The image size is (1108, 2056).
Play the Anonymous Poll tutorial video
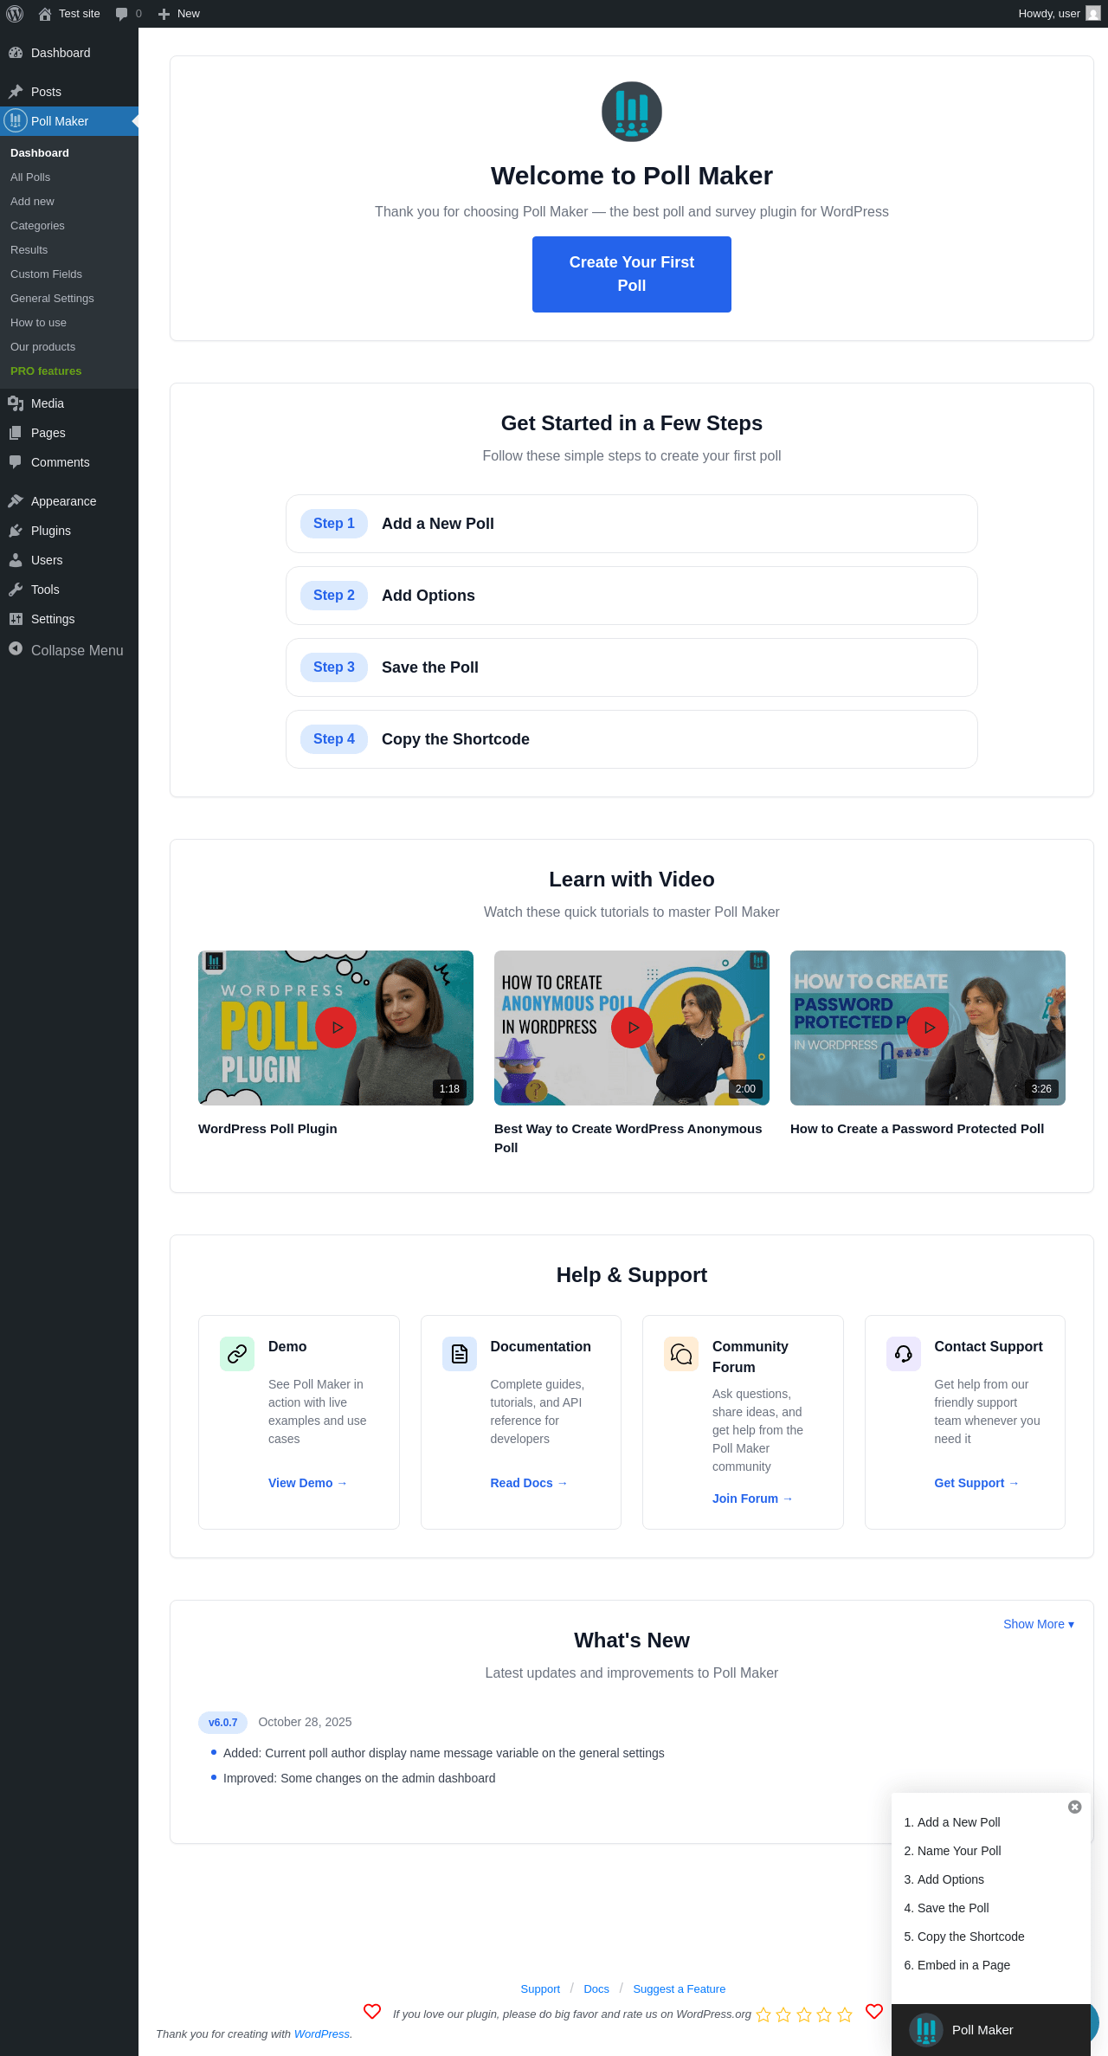(x=632, y=1028)
